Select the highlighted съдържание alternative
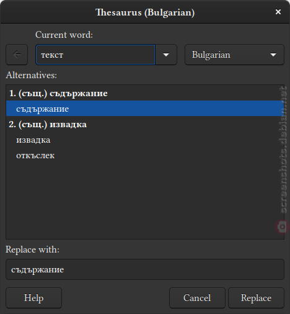 click(145, 109)
